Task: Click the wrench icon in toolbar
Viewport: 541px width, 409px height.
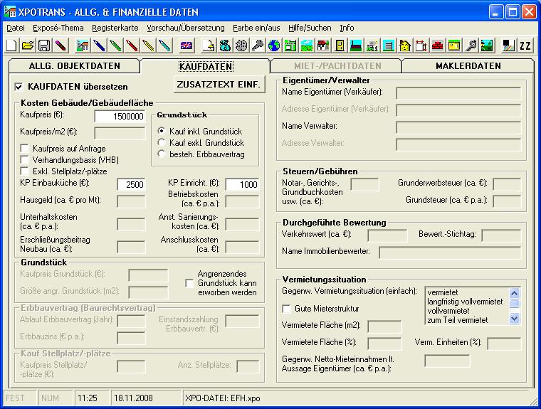Action: click(x=471, y=46)
